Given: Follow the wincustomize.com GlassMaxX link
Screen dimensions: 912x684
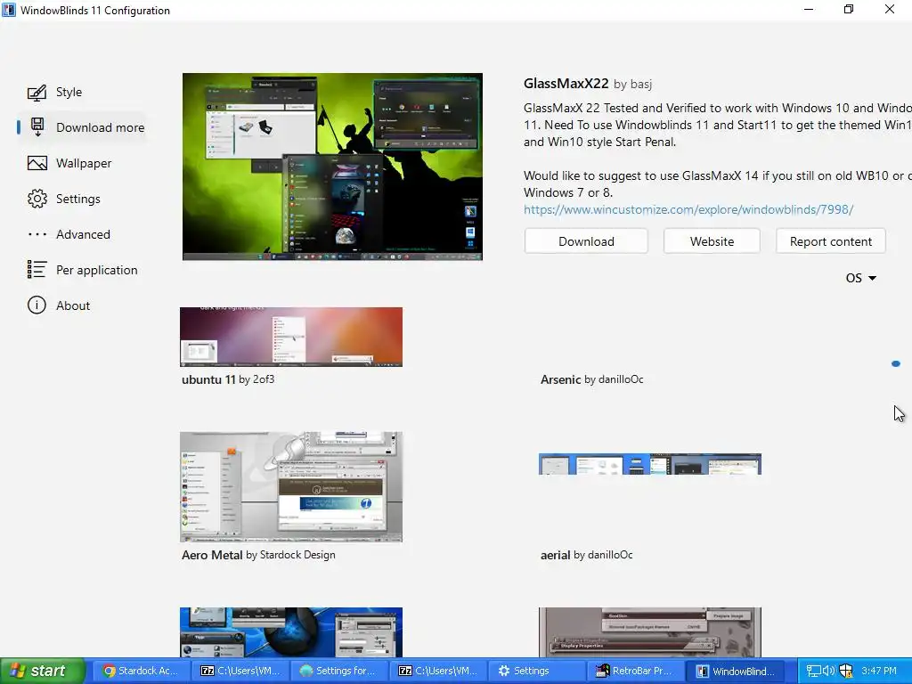Looking at the screenshot, I should [x=688, y=210].
